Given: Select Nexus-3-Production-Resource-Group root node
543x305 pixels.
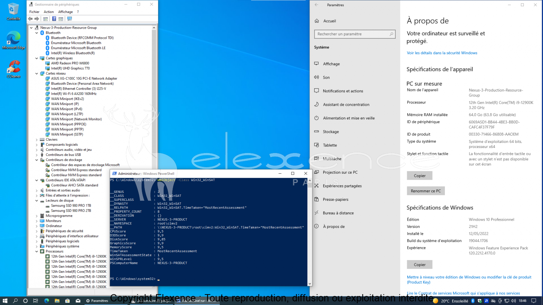Looking at the screenshot, I should (x=68, y=27).
